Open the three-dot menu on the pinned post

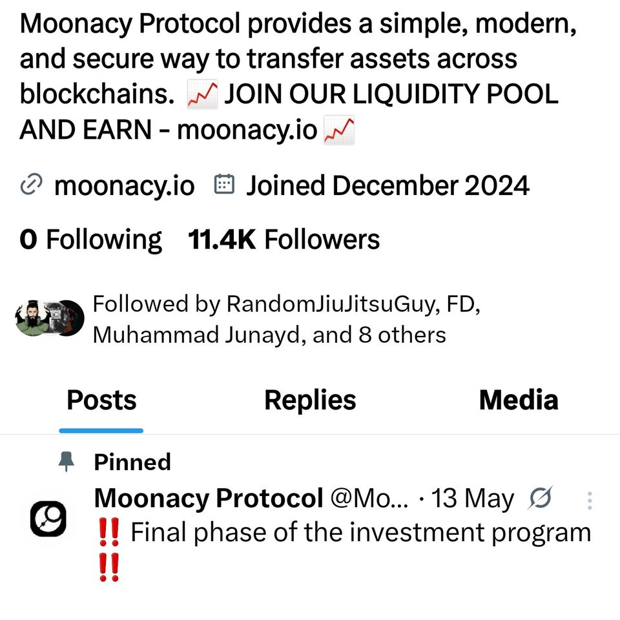click(x=590, y=499)
